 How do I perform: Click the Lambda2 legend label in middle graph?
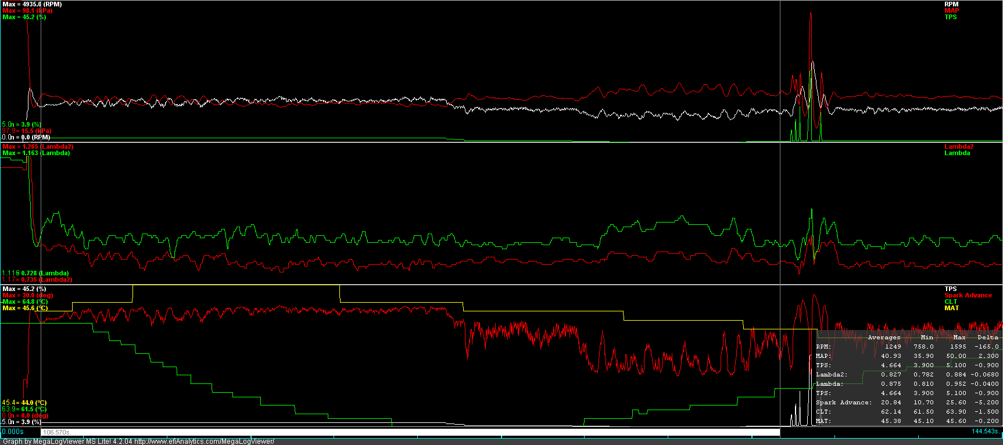[959, 146]
